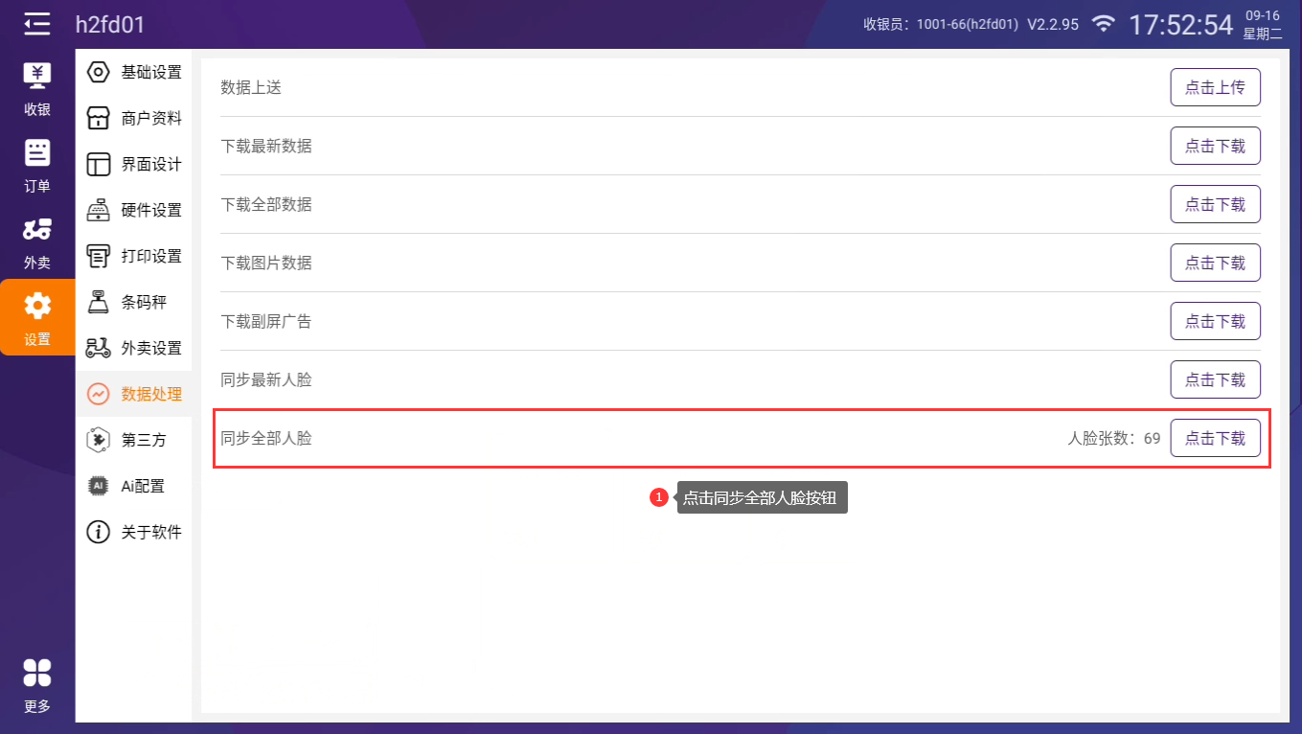The width and height of the screenshot is (1302, 734).
Task: Switch to 界面设计 settings
Action: coord(150,165)
